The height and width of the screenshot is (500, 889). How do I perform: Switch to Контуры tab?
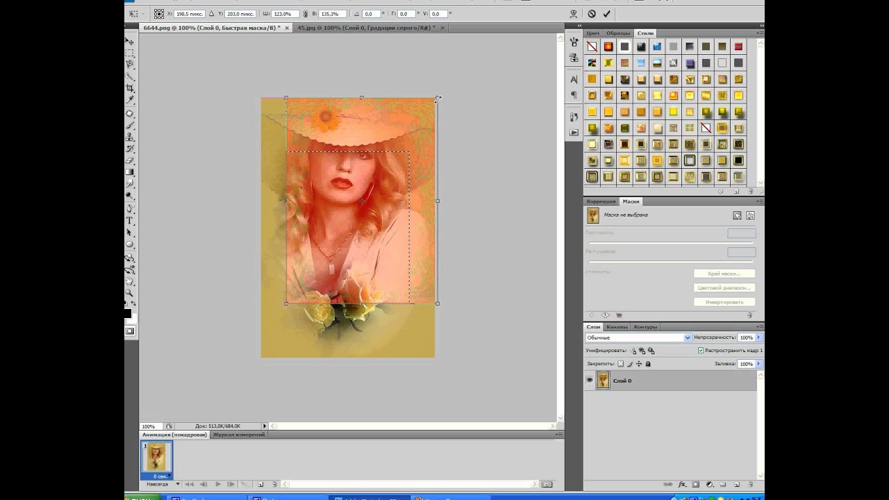(645, 326)
